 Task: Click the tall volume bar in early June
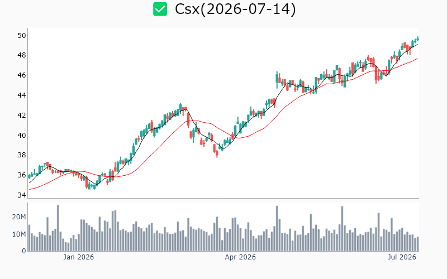[x=342, y=229]
